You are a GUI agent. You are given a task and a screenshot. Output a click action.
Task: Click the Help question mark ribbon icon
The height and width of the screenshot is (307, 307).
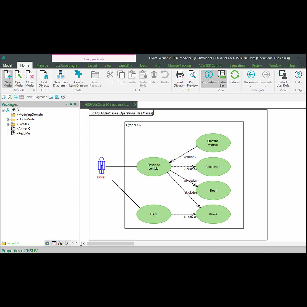[x=298, y=74]
